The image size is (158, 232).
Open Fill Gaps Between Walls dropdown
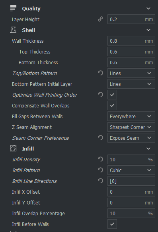point(131,116)
